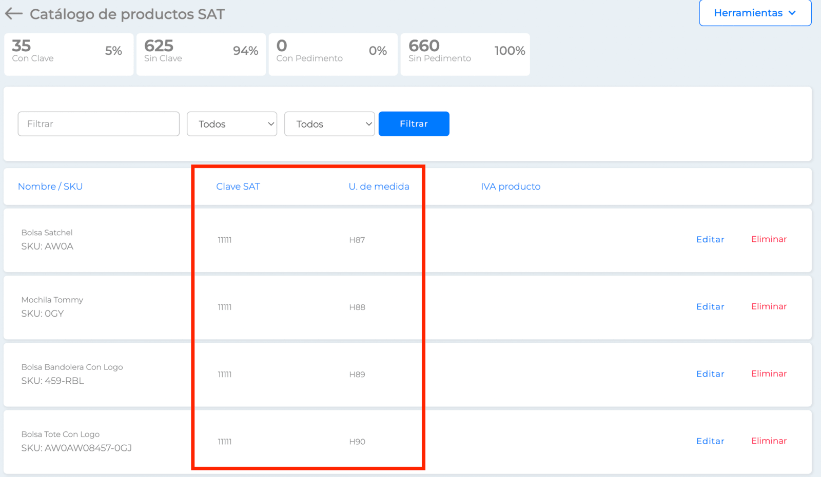The height and width of the screenshot is (477, 821).
Task: Click SKU: 0GY text
Action: pyautogui.click(x=42, y=313)
